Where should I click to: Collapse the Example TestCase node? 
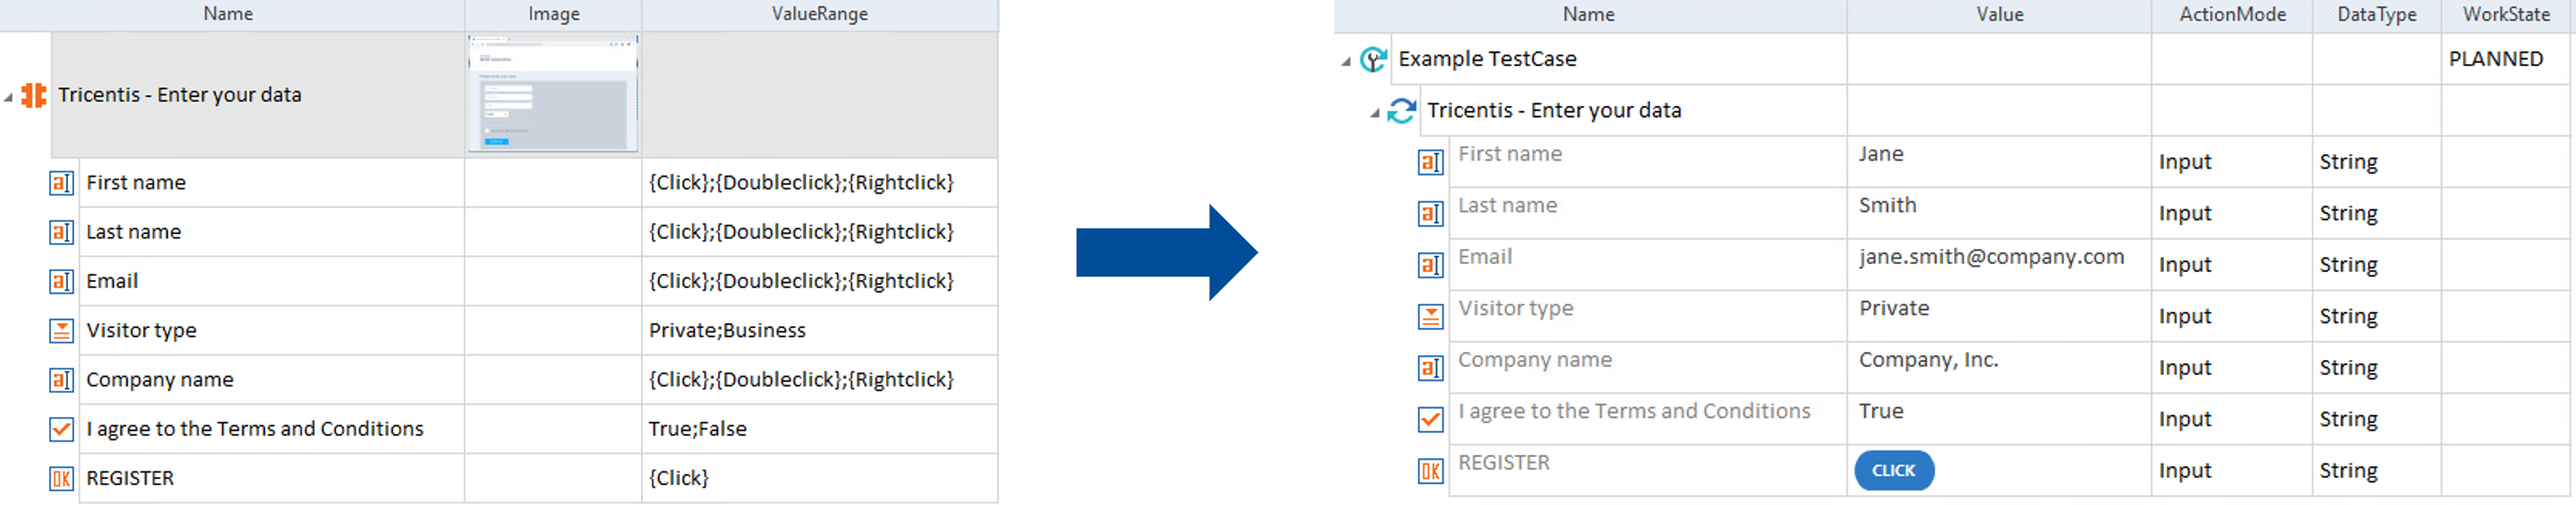[1346, 62]
